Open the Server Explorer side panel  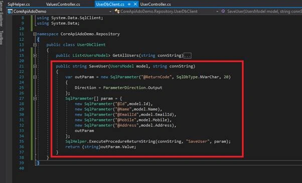click(x=2, y=13)
